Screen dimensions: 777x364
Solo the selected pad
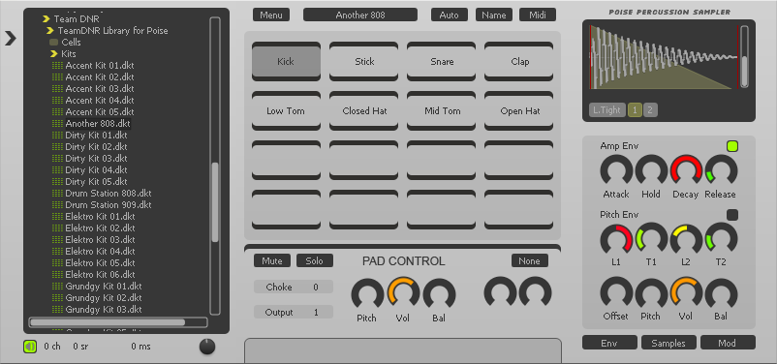pyautogui.click(x=315, y=261)
